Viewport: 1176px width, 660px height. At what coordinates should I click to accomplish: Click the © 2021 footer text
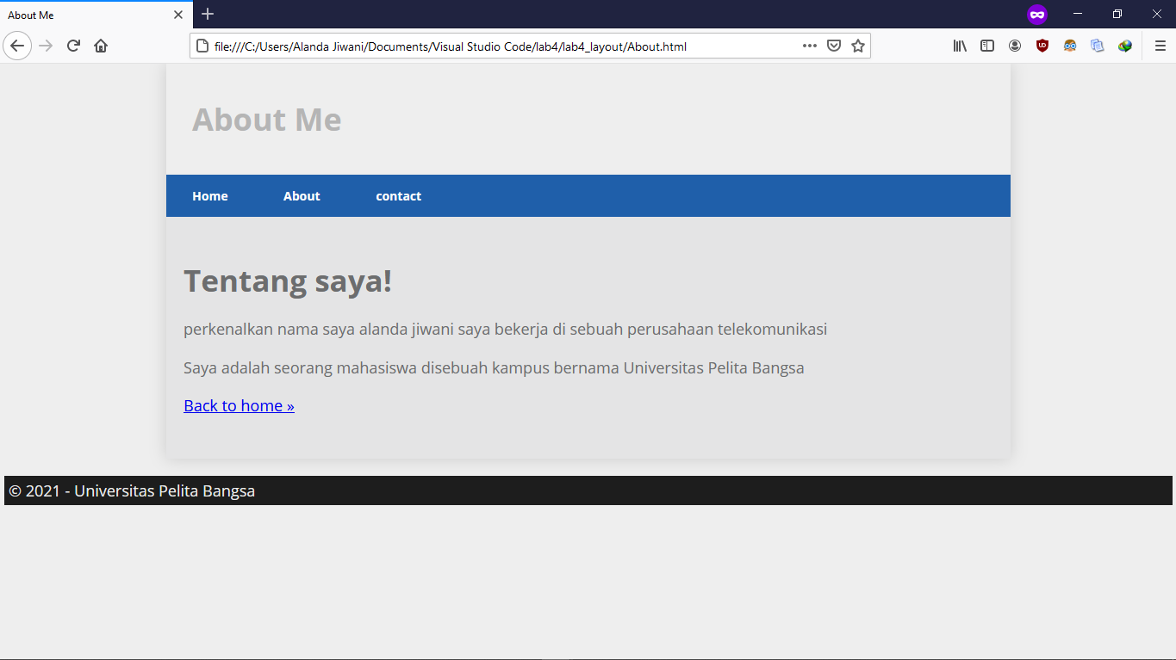click(132, 490)
